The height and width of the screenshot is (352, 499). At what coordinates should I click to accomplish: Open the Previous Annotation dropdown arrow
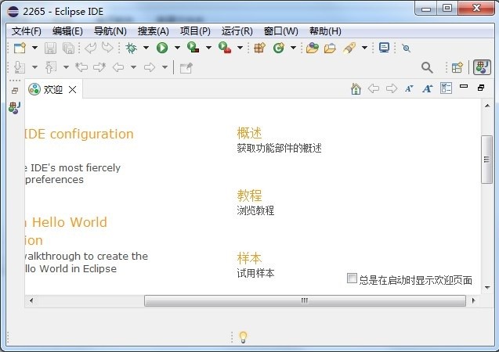coord(66,67)
